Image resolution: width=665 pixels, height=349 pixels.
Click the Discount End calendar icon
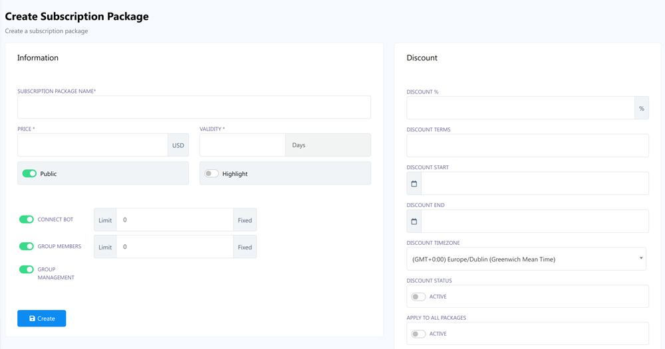[x=414, y=222]
